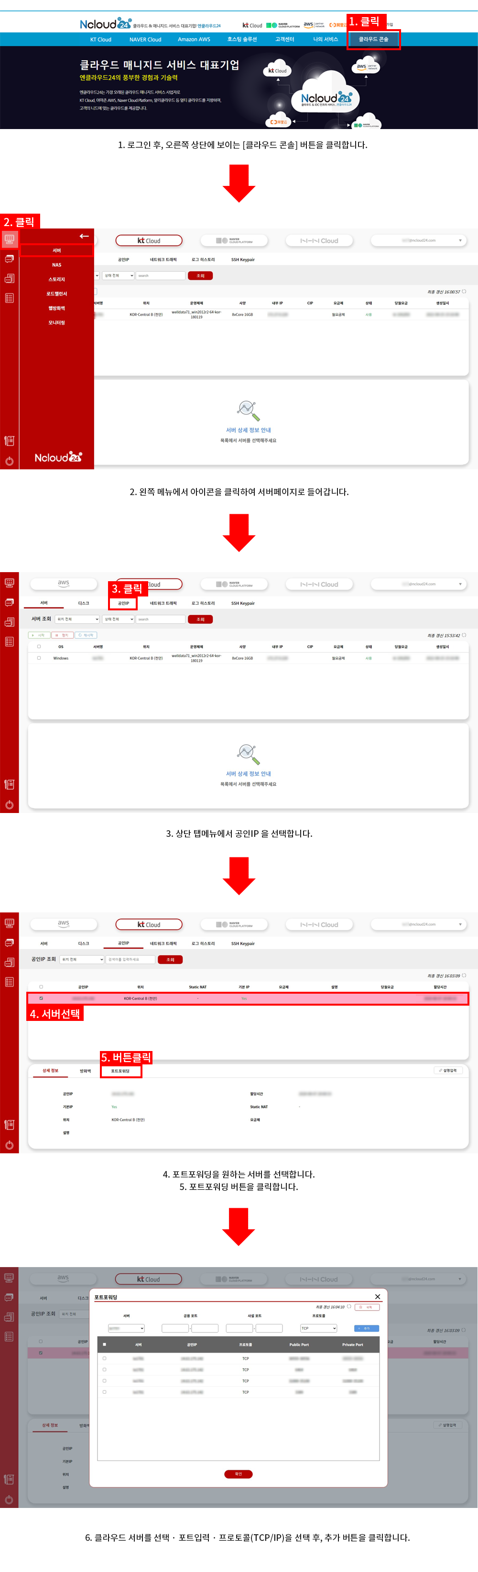The width and height of the screenshot is (478, 1572).
Task: Click refresh icon beside update time 16:00:57
Action: (464, 292)
